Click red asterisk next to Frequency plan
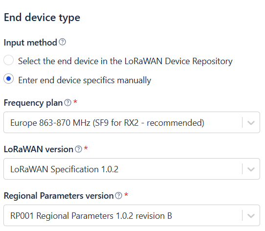 tap(75, 102)
